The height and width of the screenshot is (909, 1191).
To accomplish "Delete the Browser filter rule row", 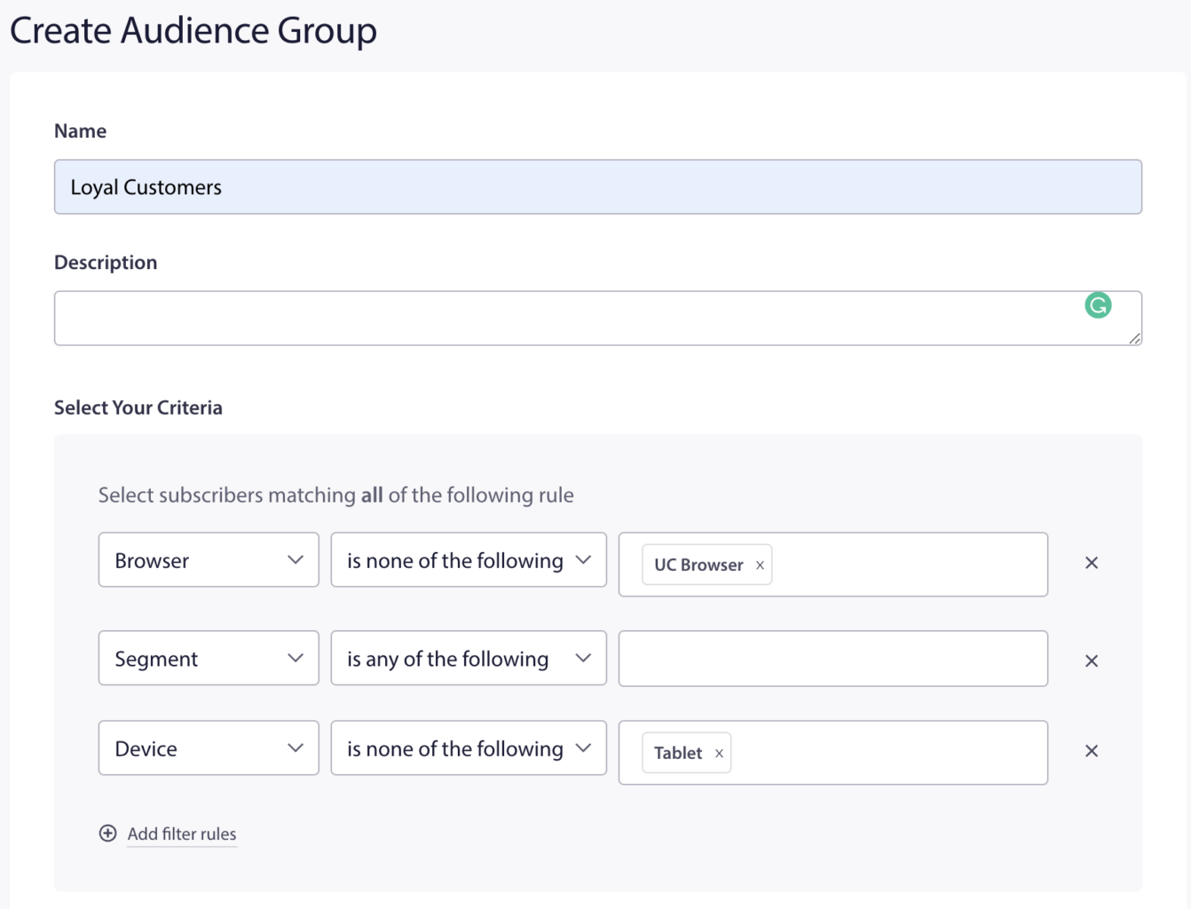I will tap(1092, 563).
